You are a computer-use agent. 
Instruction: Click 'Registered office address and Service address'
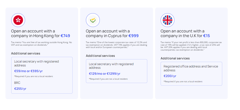(191, 68)
